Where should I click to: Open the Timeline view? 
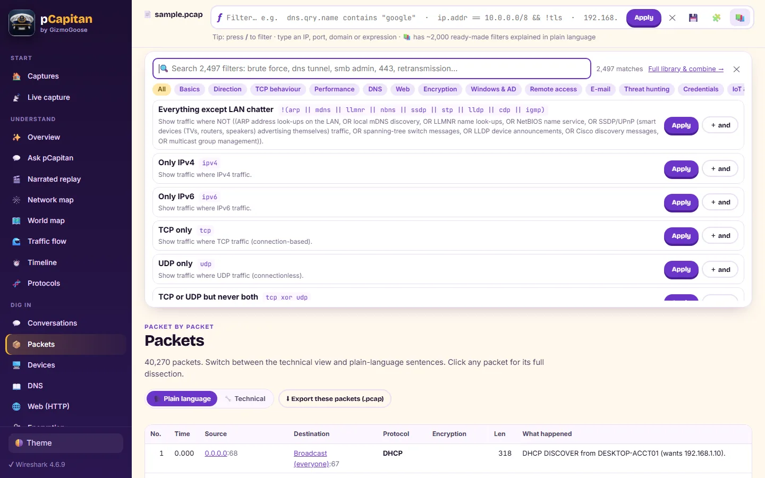tap(66, 262)
